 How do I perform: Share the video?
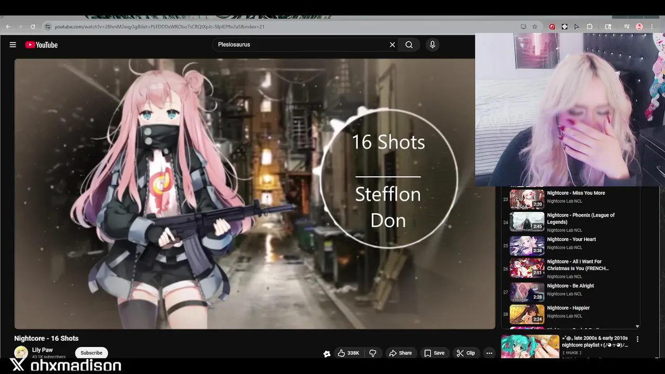[x=400, y=353]
